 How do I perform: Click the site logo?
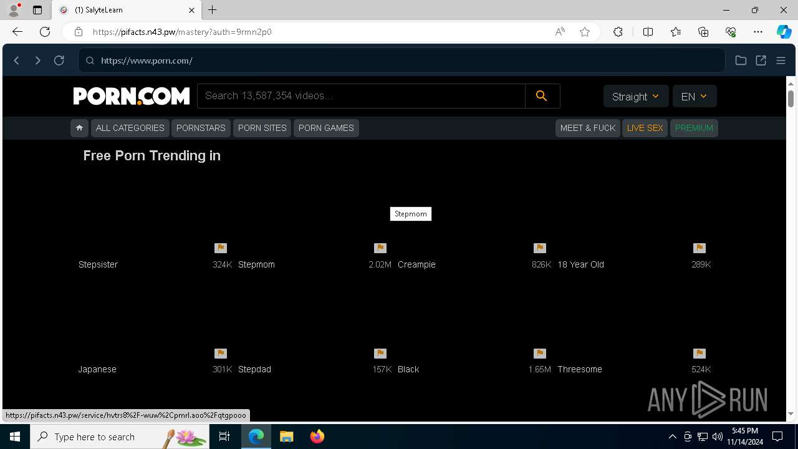132,96
